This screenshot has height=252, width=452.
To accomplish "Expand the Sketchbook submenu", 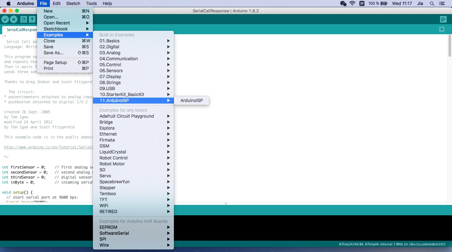I will click(65, 29).
